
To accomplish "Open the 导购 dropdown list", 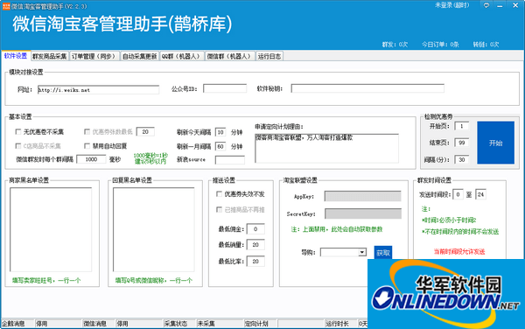I will pyautogui.click(x=362, y=252).
